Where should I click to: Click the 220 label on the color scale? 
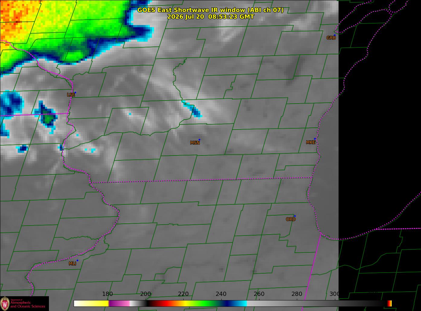pos(183,294)
